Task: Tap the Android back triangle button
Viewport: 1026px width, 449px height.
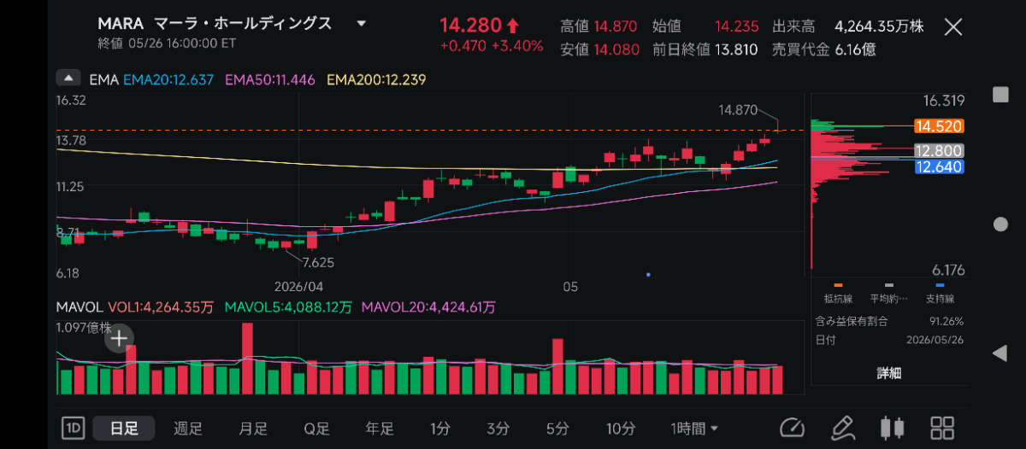Action: pyautogui.click(x=999, y=353)
